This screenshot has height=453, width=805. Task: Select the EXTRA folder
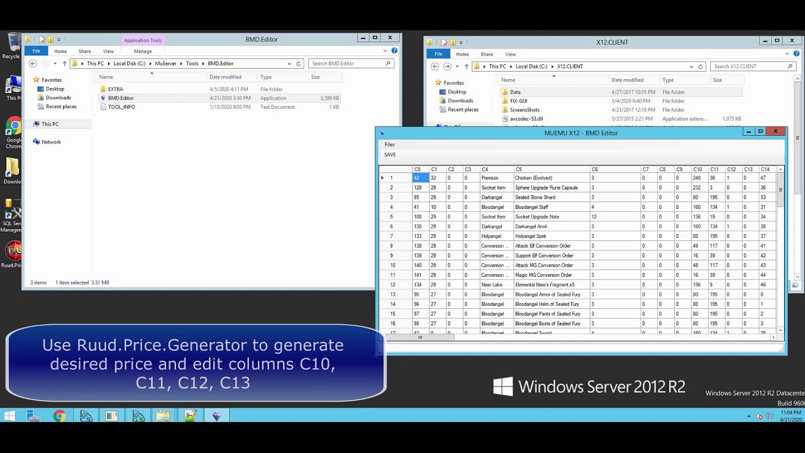116,89
